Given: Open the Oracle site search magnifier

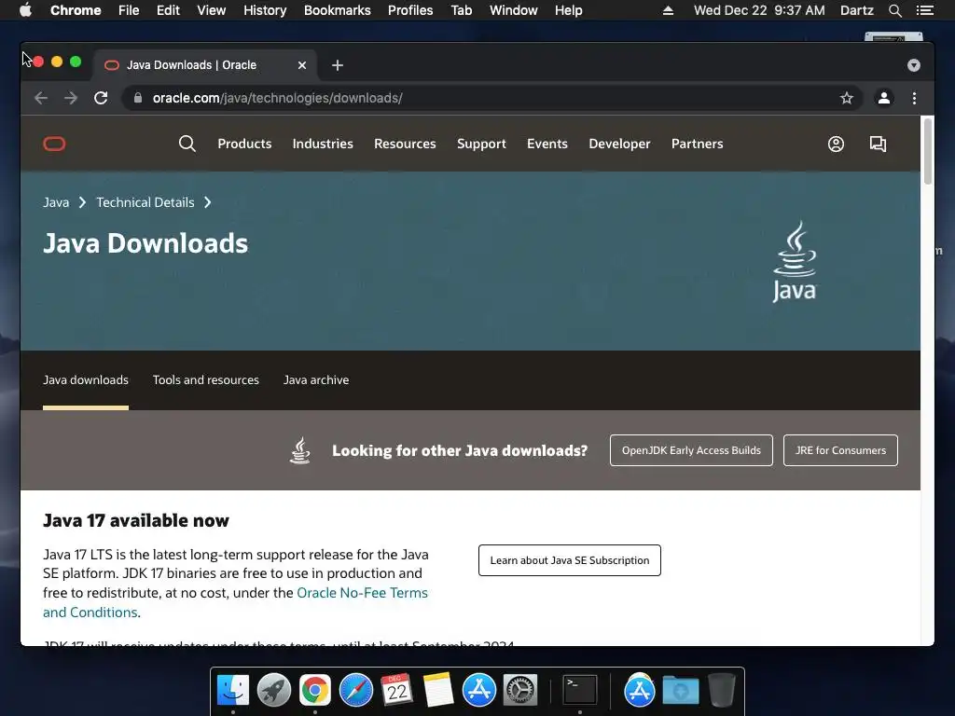Looking at the screenshot, I should [187, 144].
